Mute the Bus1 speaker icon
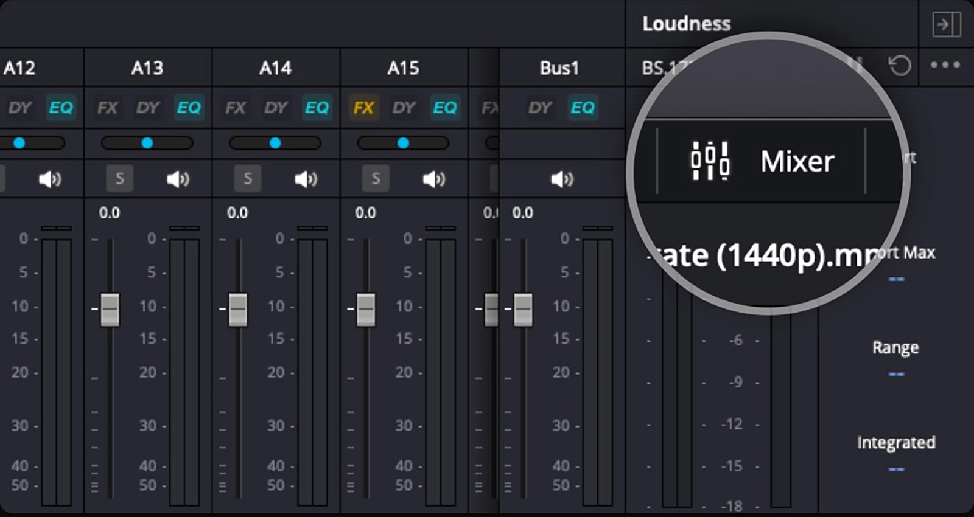The height and width of the screenshot is (517, 974). coord(561,179)
